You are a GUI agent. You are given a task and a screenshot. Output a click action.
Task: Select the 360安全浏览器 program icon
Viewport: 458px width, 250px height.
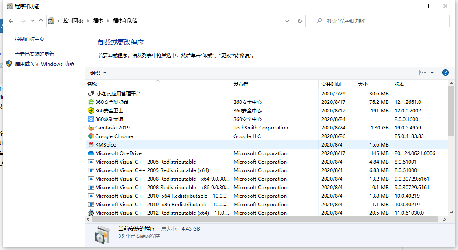[x=91, y=102]
